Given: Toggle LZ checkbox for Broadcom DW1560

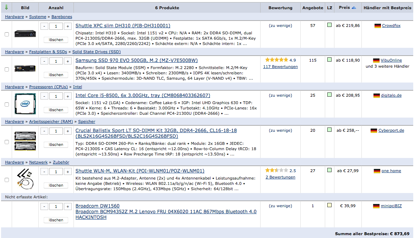Looking at the screenshot, I should pos(329,205).
